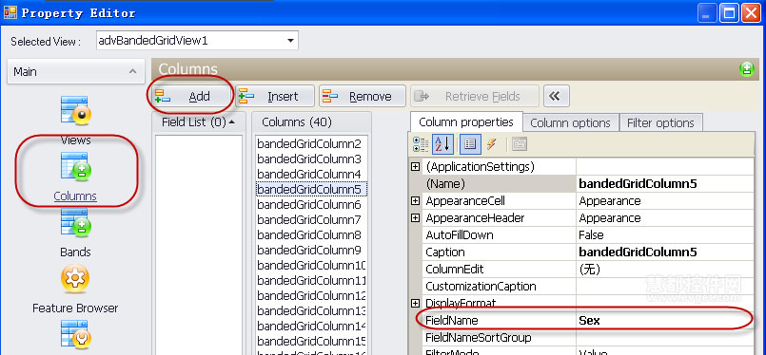Click the Property Editor title bar icon
The width and height of the screenshot is (766, 355).
coord(10,11)
